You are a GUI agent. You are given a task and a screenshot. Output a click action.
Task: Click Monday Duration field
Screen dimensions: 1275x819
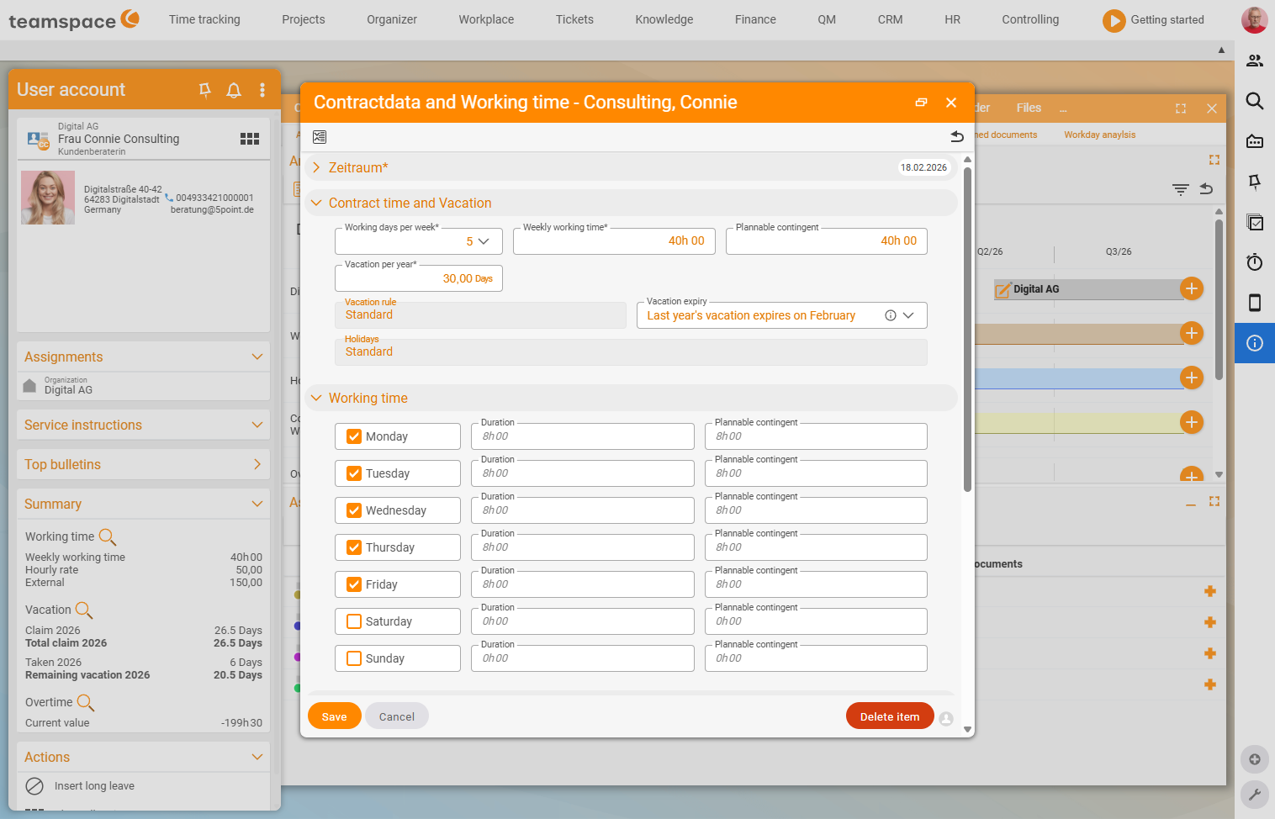583,436
